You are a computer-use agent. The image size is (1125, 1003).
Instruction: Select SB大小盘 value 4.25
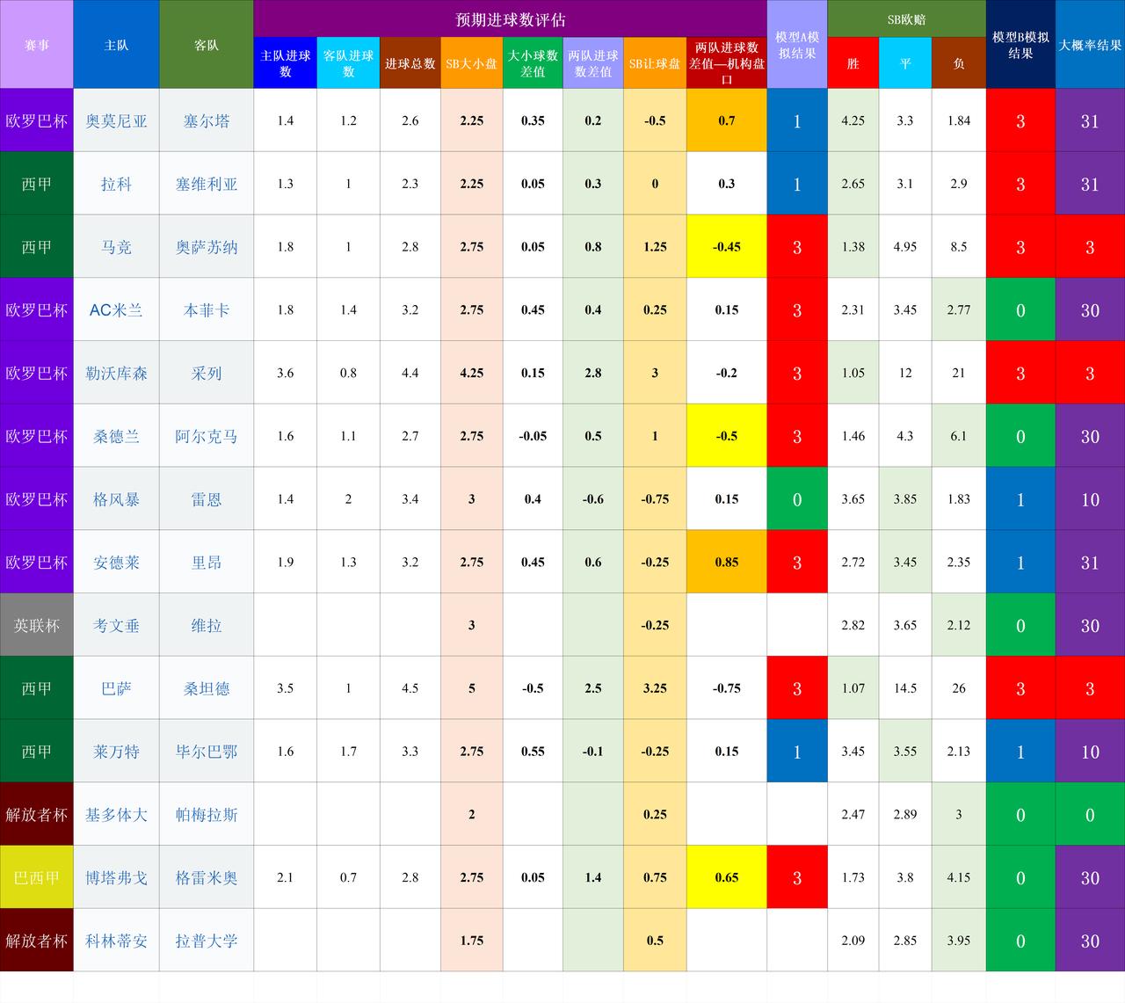(472, 373)
